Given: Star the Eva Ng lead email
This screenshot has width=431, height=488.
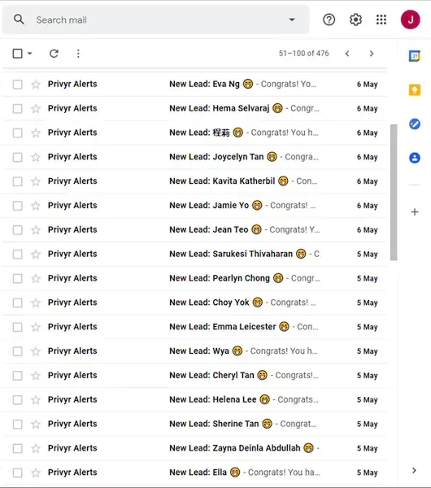Looking at the screenshot, I should (x=36, y=85).
